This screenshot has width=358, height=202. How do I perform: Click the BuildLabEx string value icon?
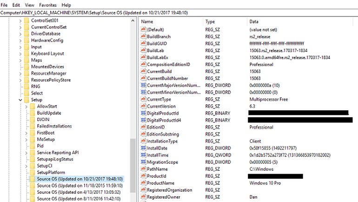click(x=143, y=57)
